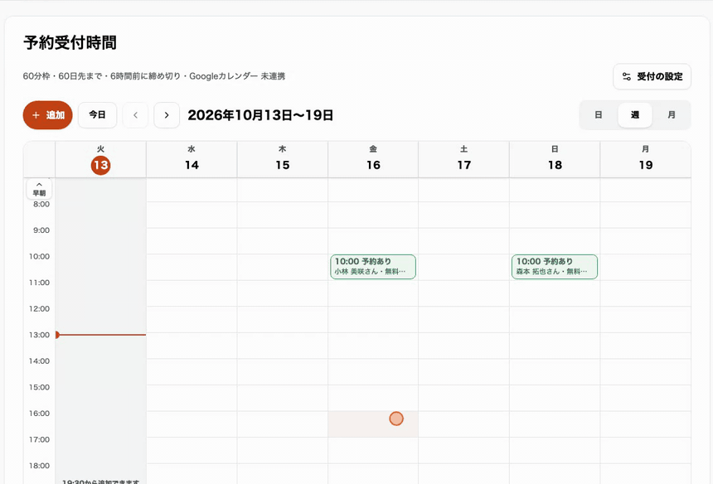The width and height of the screenshot is (713, 484).
Task: Select Monday 19 column header
Action: [646, 159]
